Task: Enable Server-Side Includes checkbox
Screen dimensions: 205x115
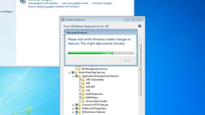Action: tap(80, 101)
